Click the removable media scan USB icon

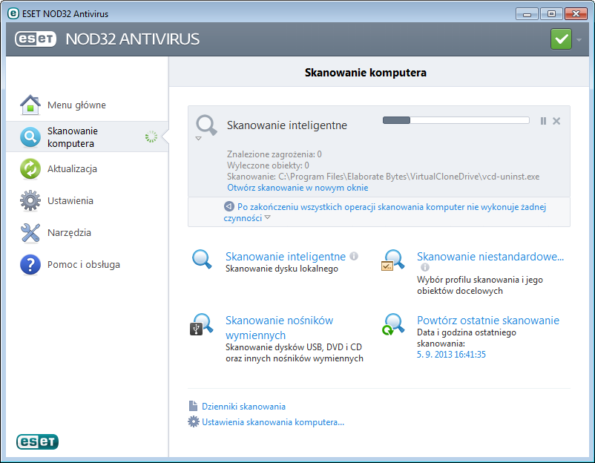pos(202,324)
